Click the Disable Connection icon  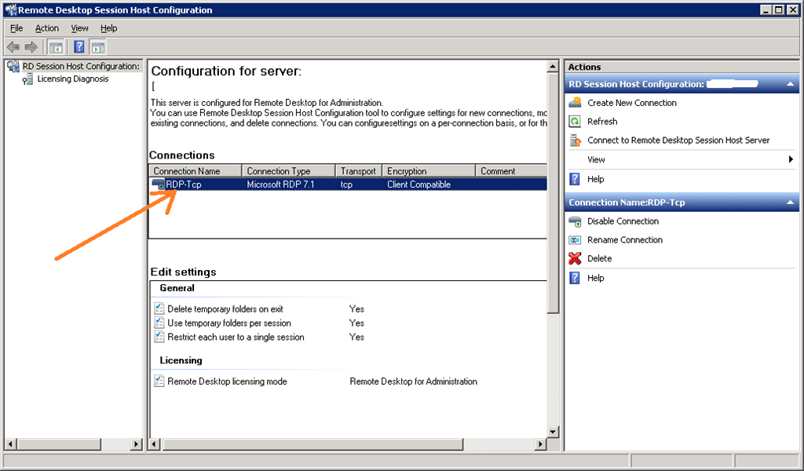575,221
